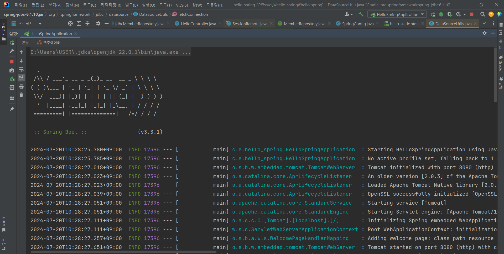Click the rerun icon in the Run tool window
The image size is (504, 254).
tap(12, 43)
